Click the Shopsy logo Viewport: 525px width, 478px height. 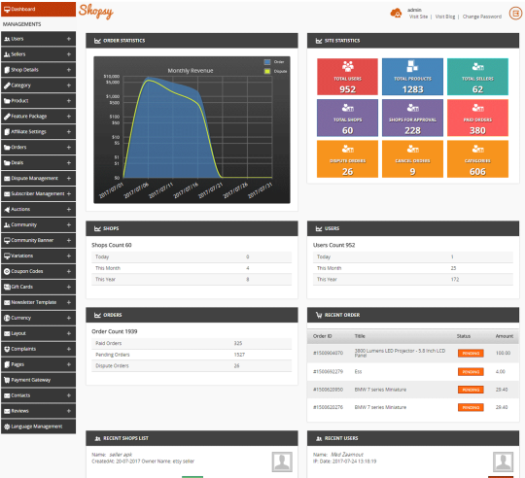[96, 12]
